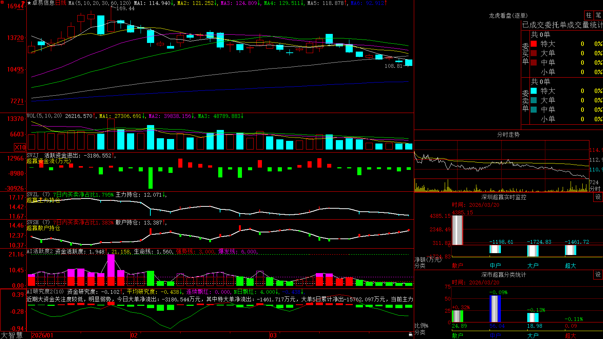
Task: Select the SVZL (7) indicator label
Action: tap(38, 195)
